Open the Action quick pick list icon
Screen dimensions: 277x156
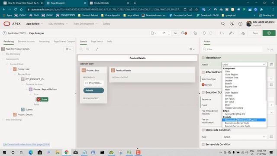(271, 65)
